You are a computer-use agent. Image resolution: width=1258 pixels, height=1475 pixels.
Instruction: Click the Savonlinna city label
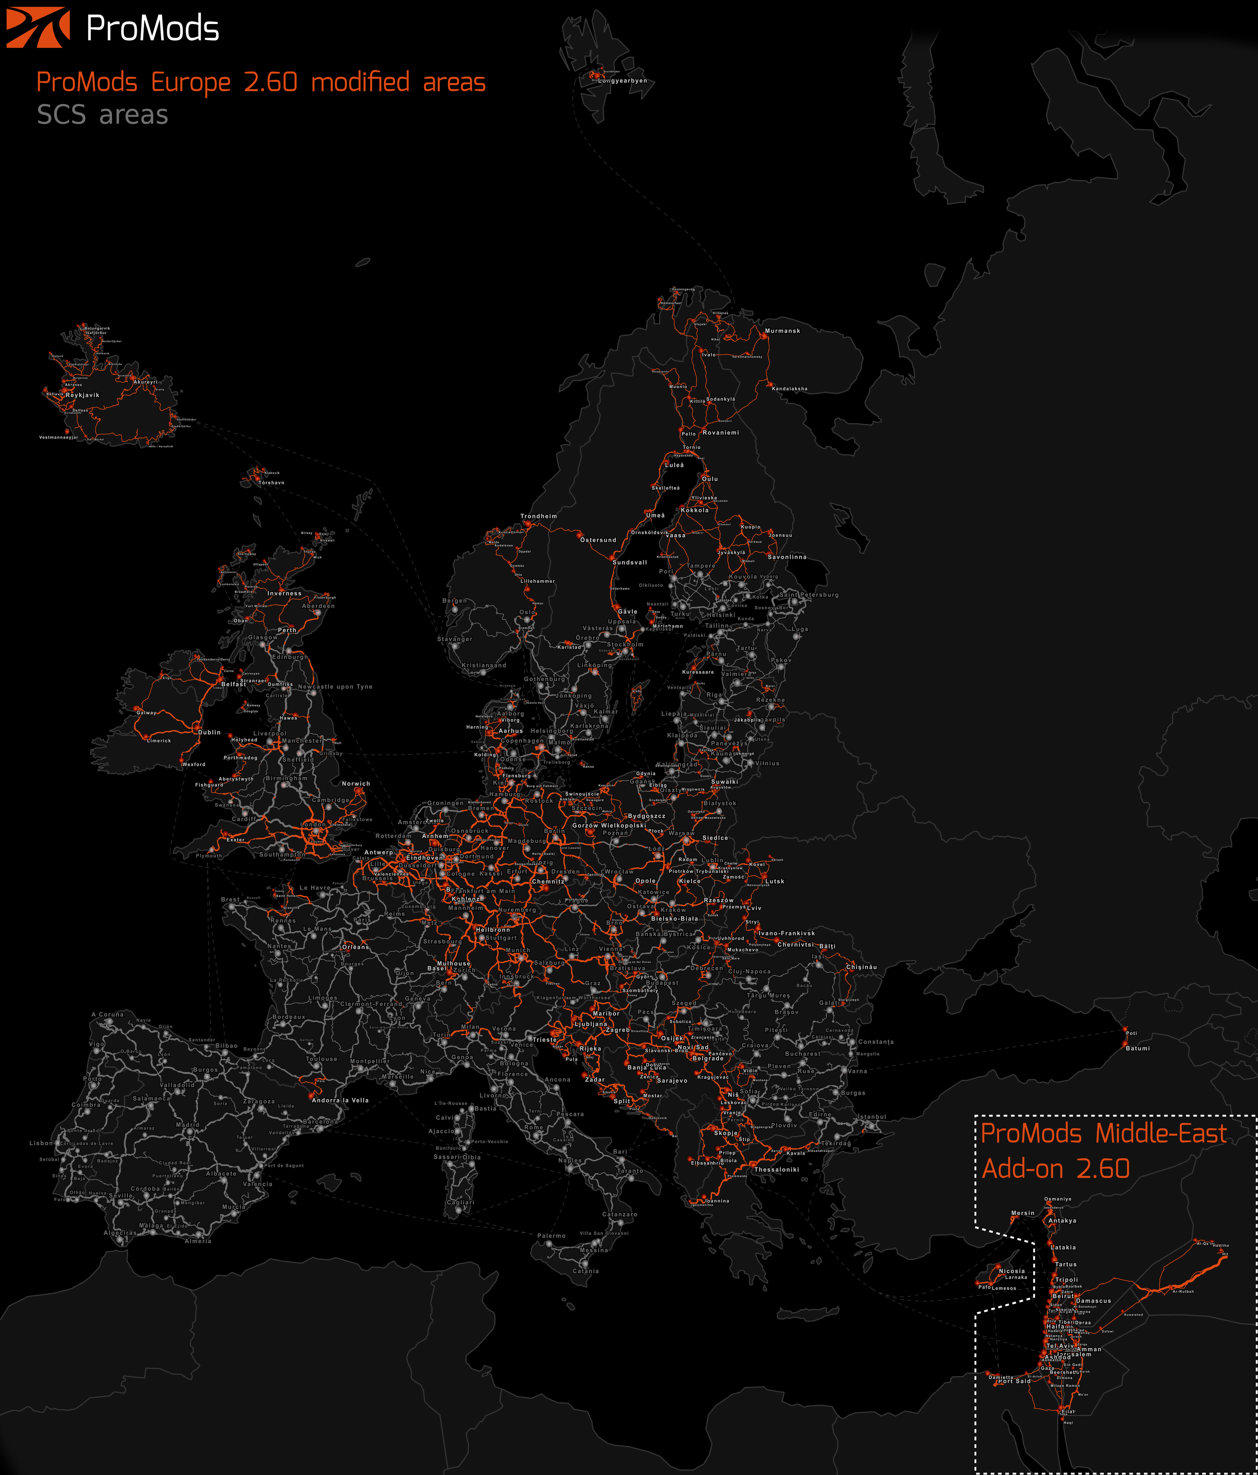point(787,557)
